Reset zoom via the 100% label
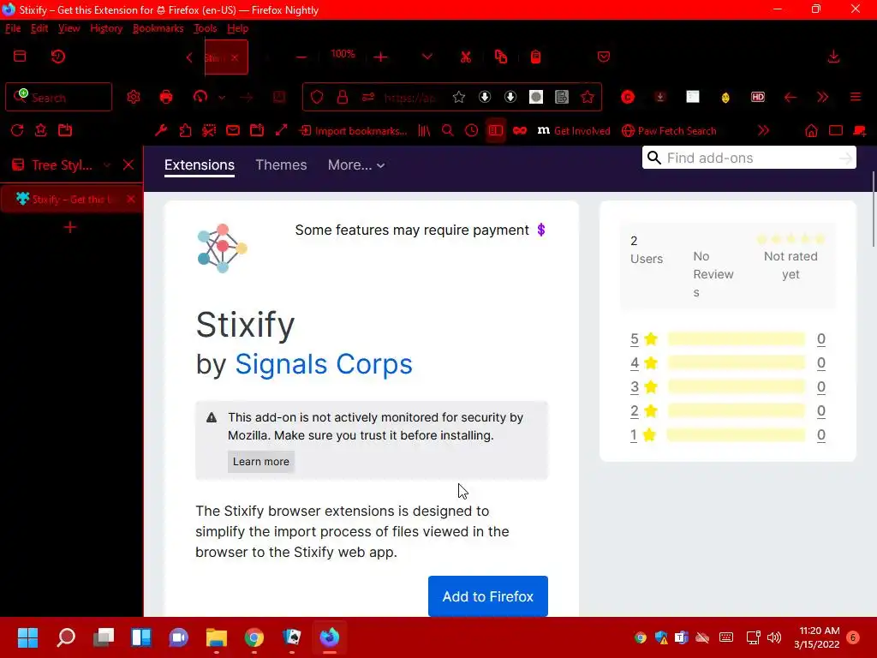877x658 pixels. [343, 54]
